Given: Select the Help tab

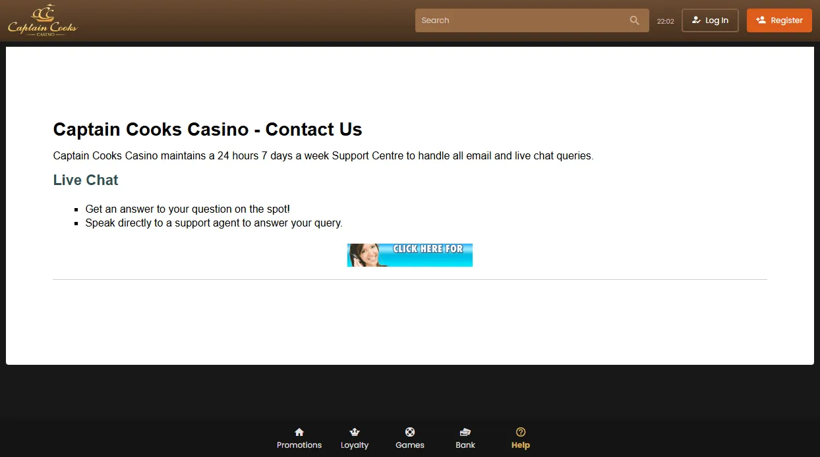Looking at the screenshot, I should point(521,439).
